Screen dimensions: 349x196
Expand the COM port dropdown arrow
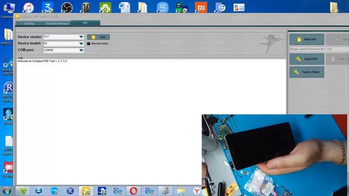[81, 50]
